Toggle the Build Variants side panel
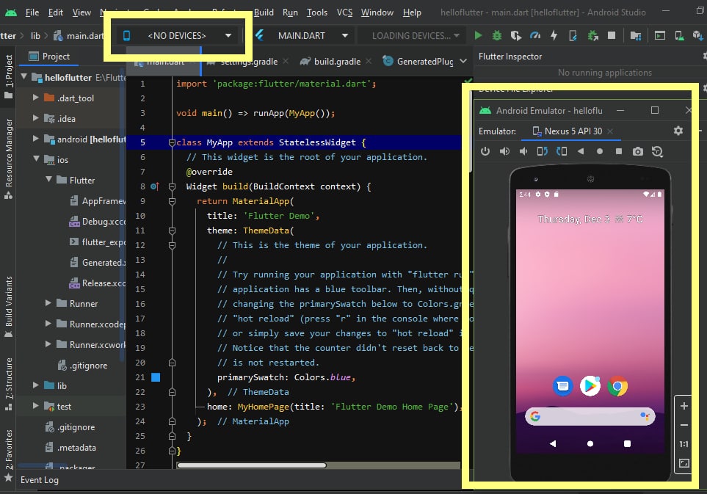 [x=8, y=307]
